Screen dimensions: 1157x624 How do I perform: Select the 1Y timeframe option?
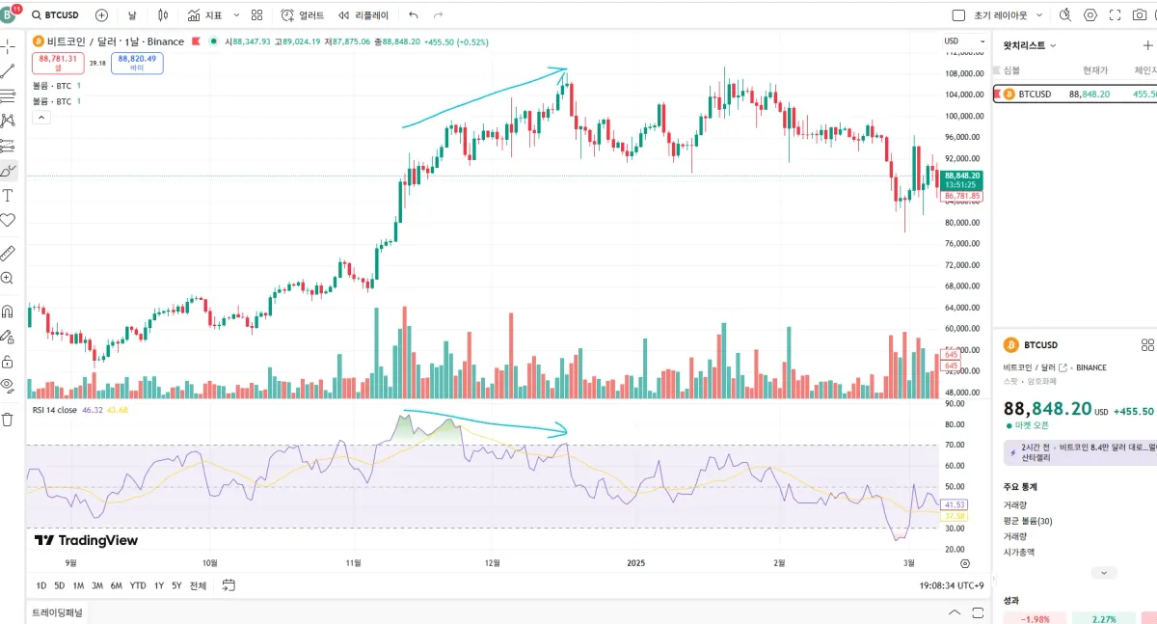[x=158, y=585]
